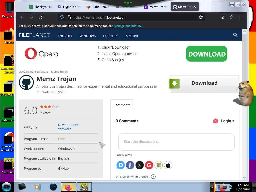Viewport: 256px width, 192px height.
Task: Log in with the Microsoft icon
Action: (159, 165)
